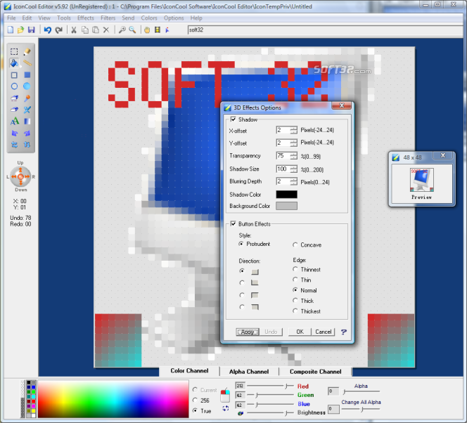This screenshot has width=467, height=423.
Task: Click the Blurring Depth spinner arrows
Action: 294,181
